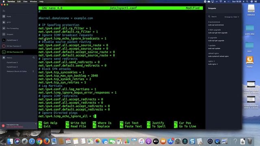The width and height of the screenshot is (260, 146).
Task: Switch to DO San Francisco 3 session
Action: [14, 46]
